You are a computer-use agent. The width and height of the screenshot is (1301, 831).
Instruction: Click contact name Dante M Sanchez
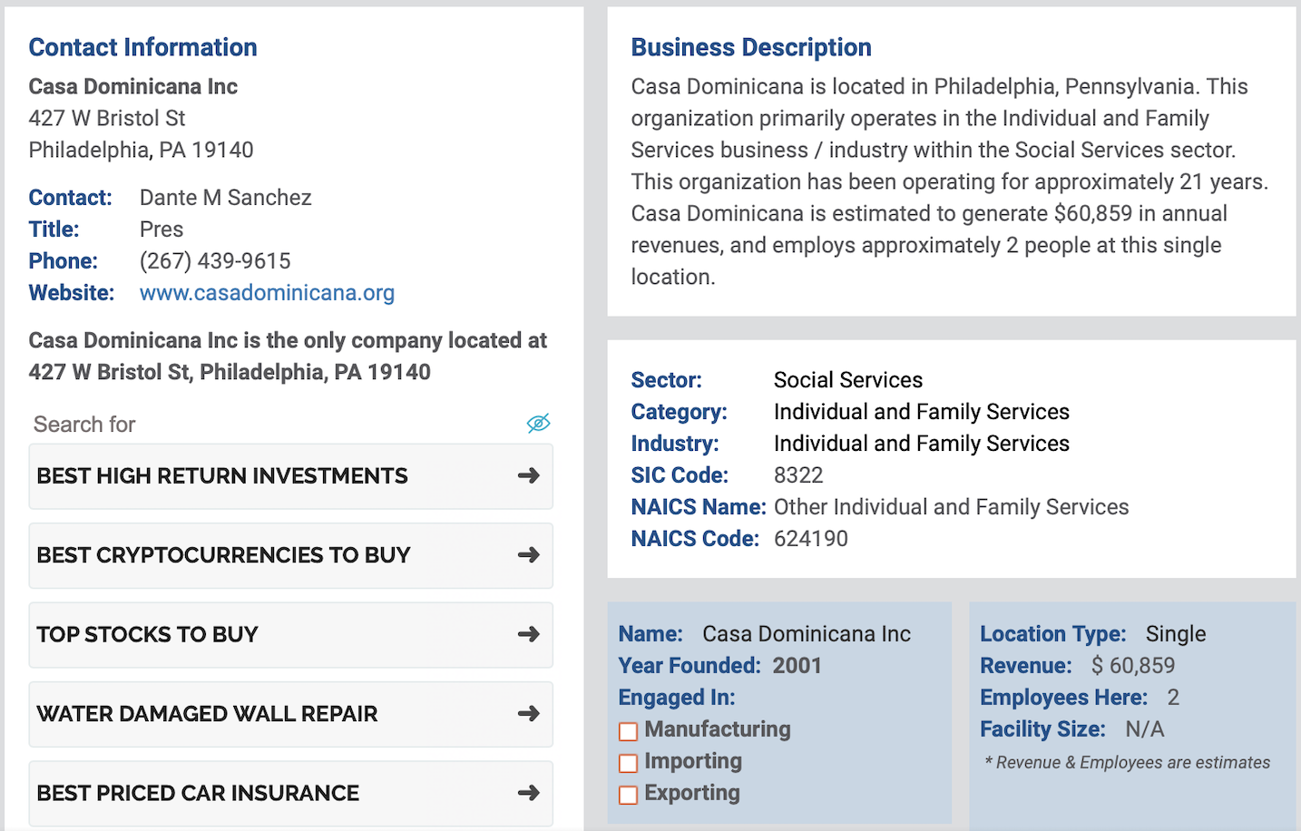click(226, 198)
